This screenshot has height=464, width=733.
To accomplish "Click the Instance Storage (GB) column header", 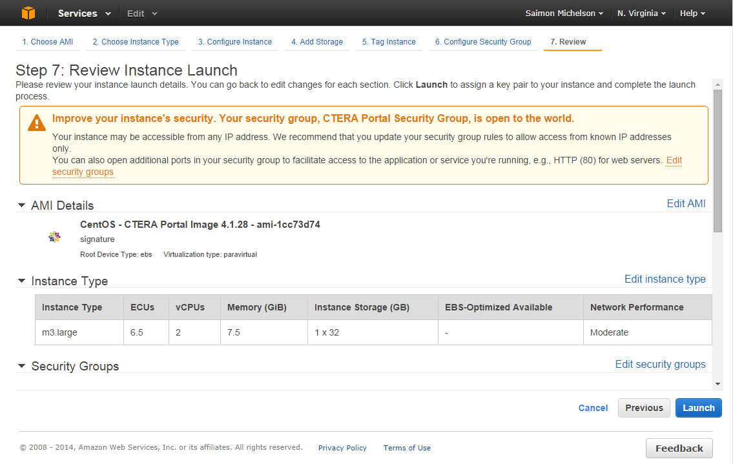I will pos(373,307).
